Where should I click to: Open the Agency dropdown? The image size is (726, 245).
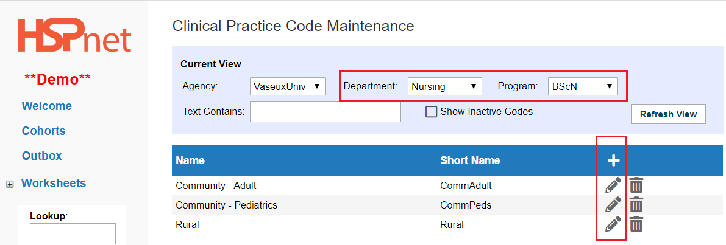288,86
